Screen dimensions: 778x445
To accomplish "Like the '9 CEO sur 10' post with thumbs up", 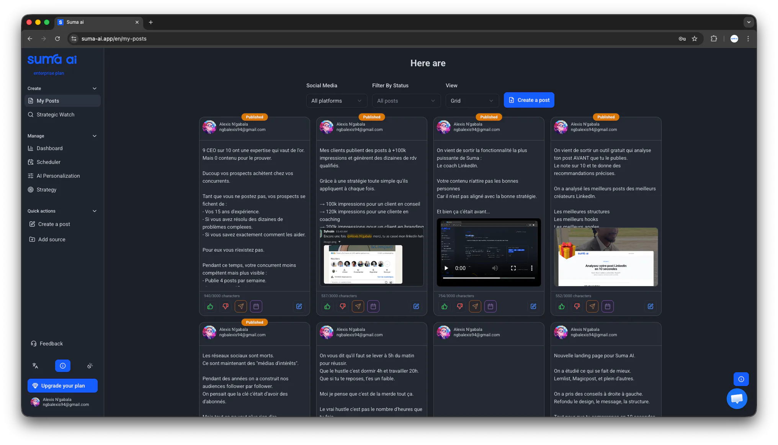I will pos(210,306).
